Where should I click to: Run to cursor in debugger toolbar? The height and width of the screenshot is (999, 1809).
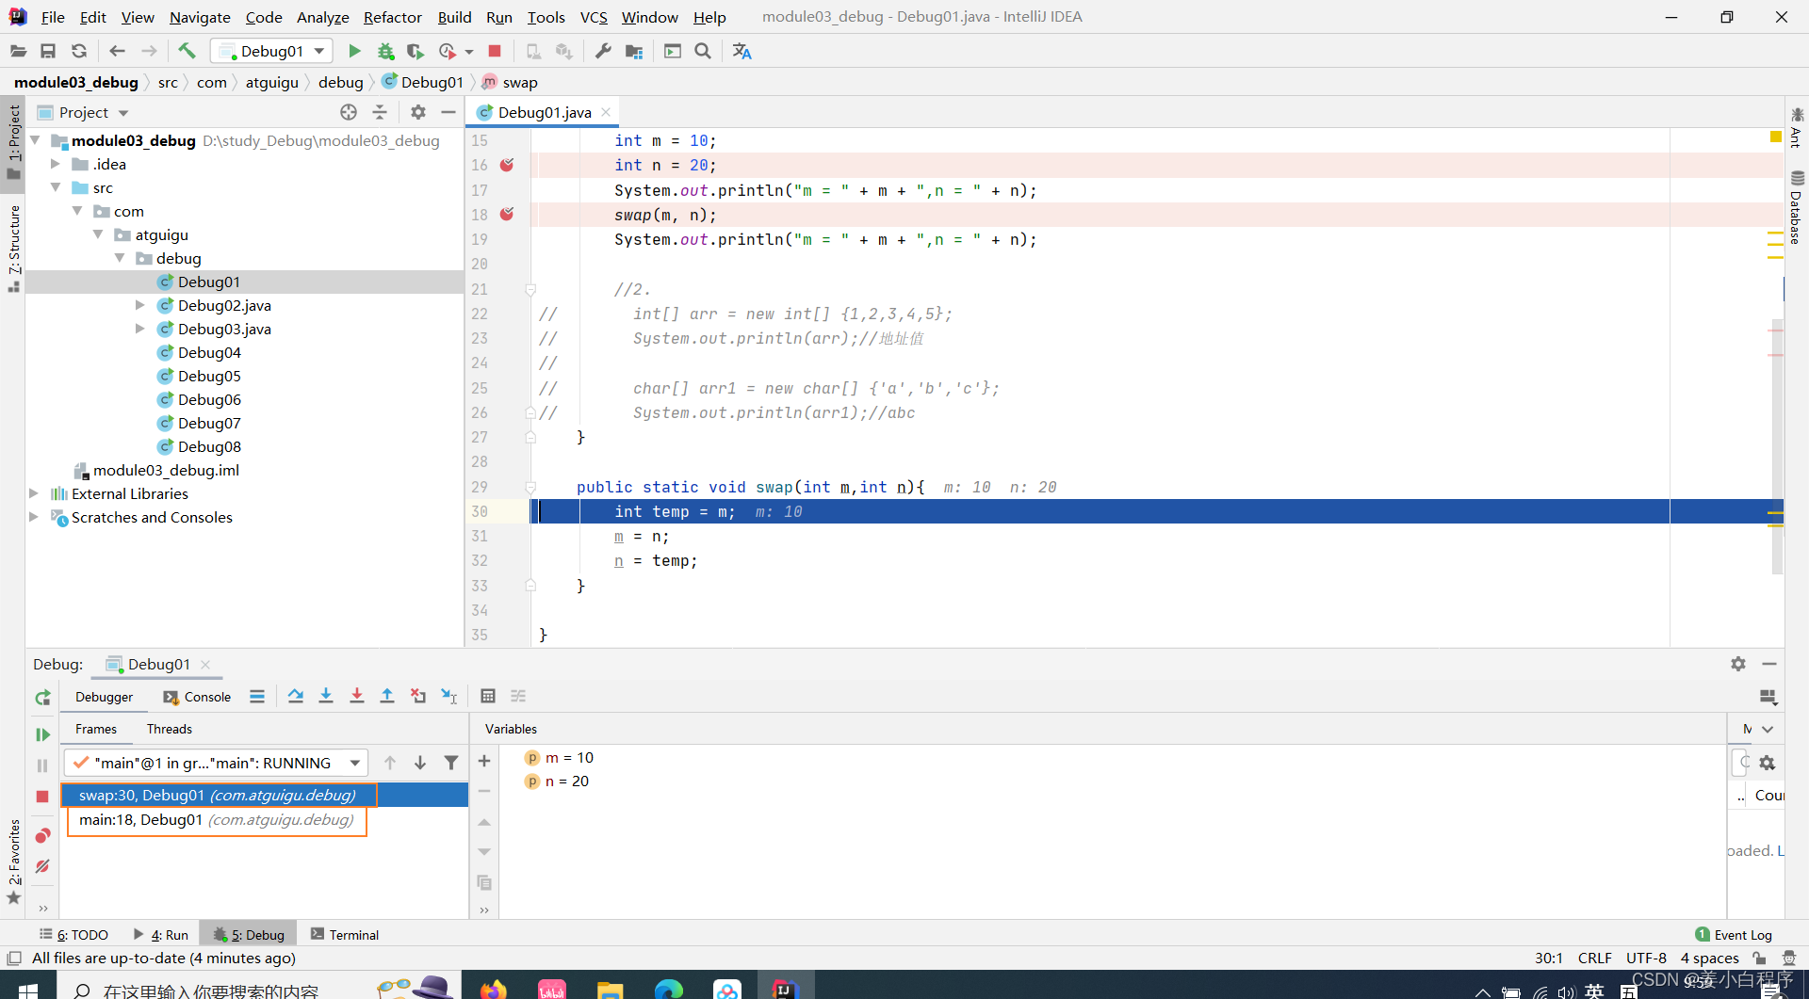tap(449, 696)
